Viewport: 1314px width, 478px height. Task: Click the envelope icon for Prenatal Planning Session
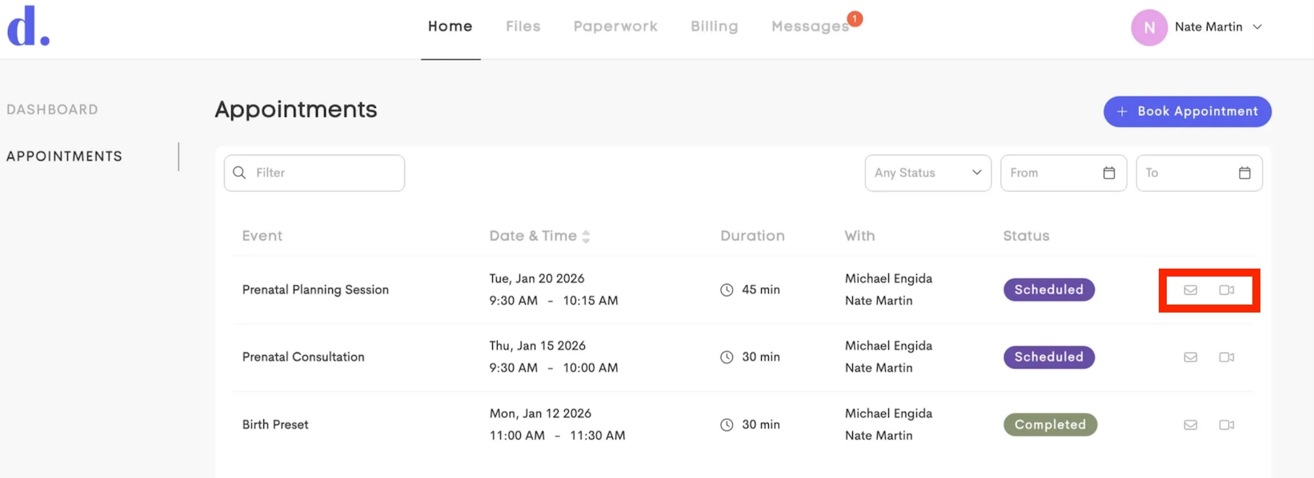click(1191, 290)
